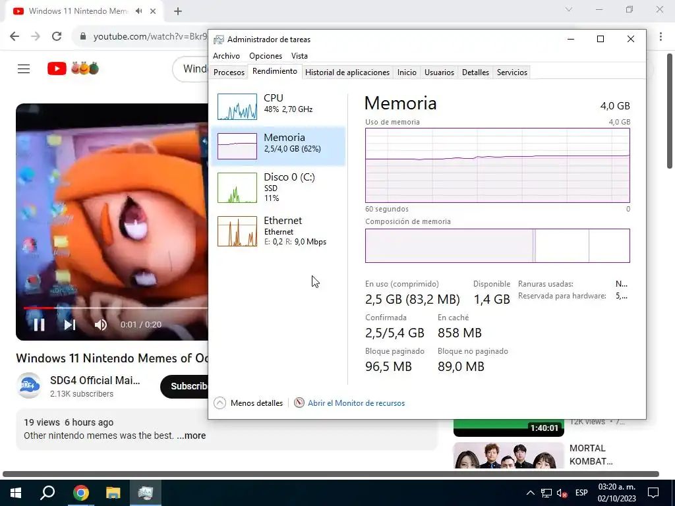
Task: Mute tab via speaker icon
Action: tap(138, 11)
